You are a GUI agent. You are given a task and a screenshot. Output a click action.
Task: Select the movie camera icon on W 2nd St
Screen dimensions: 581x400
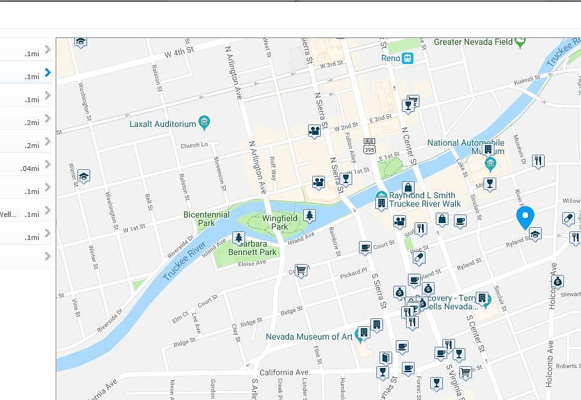coord(314,131)
